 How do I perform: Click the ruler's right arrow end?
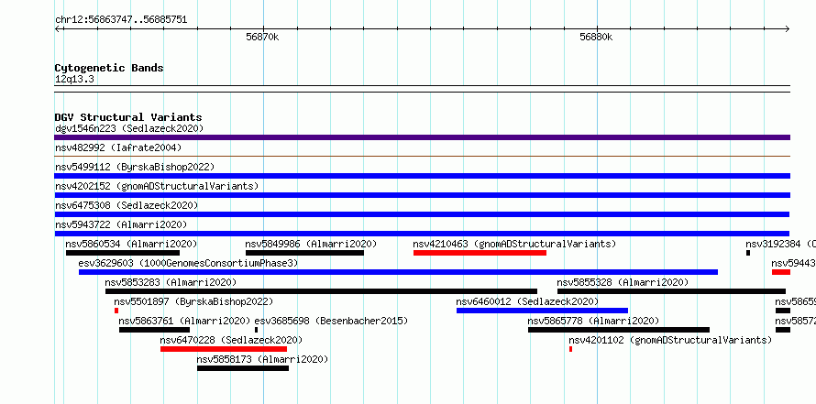pos(788,29)
